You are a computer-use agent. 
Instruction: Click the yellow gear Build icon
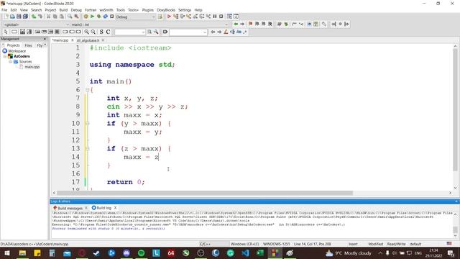pos(86,17)
